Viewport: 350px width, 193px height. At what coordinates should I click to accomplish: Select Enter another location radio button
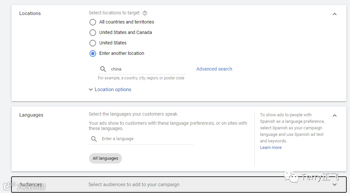click(x=93, y=54)
